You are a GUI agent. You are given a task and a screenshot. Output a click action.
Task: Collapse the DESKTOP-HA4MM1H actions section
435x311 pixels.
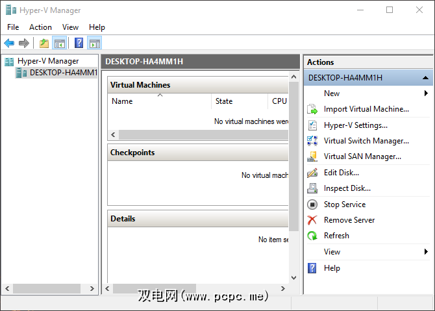(425, 78)
